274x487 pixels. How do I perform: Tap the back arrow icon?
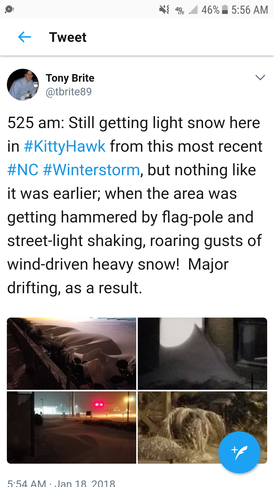[x=25, y=37]
